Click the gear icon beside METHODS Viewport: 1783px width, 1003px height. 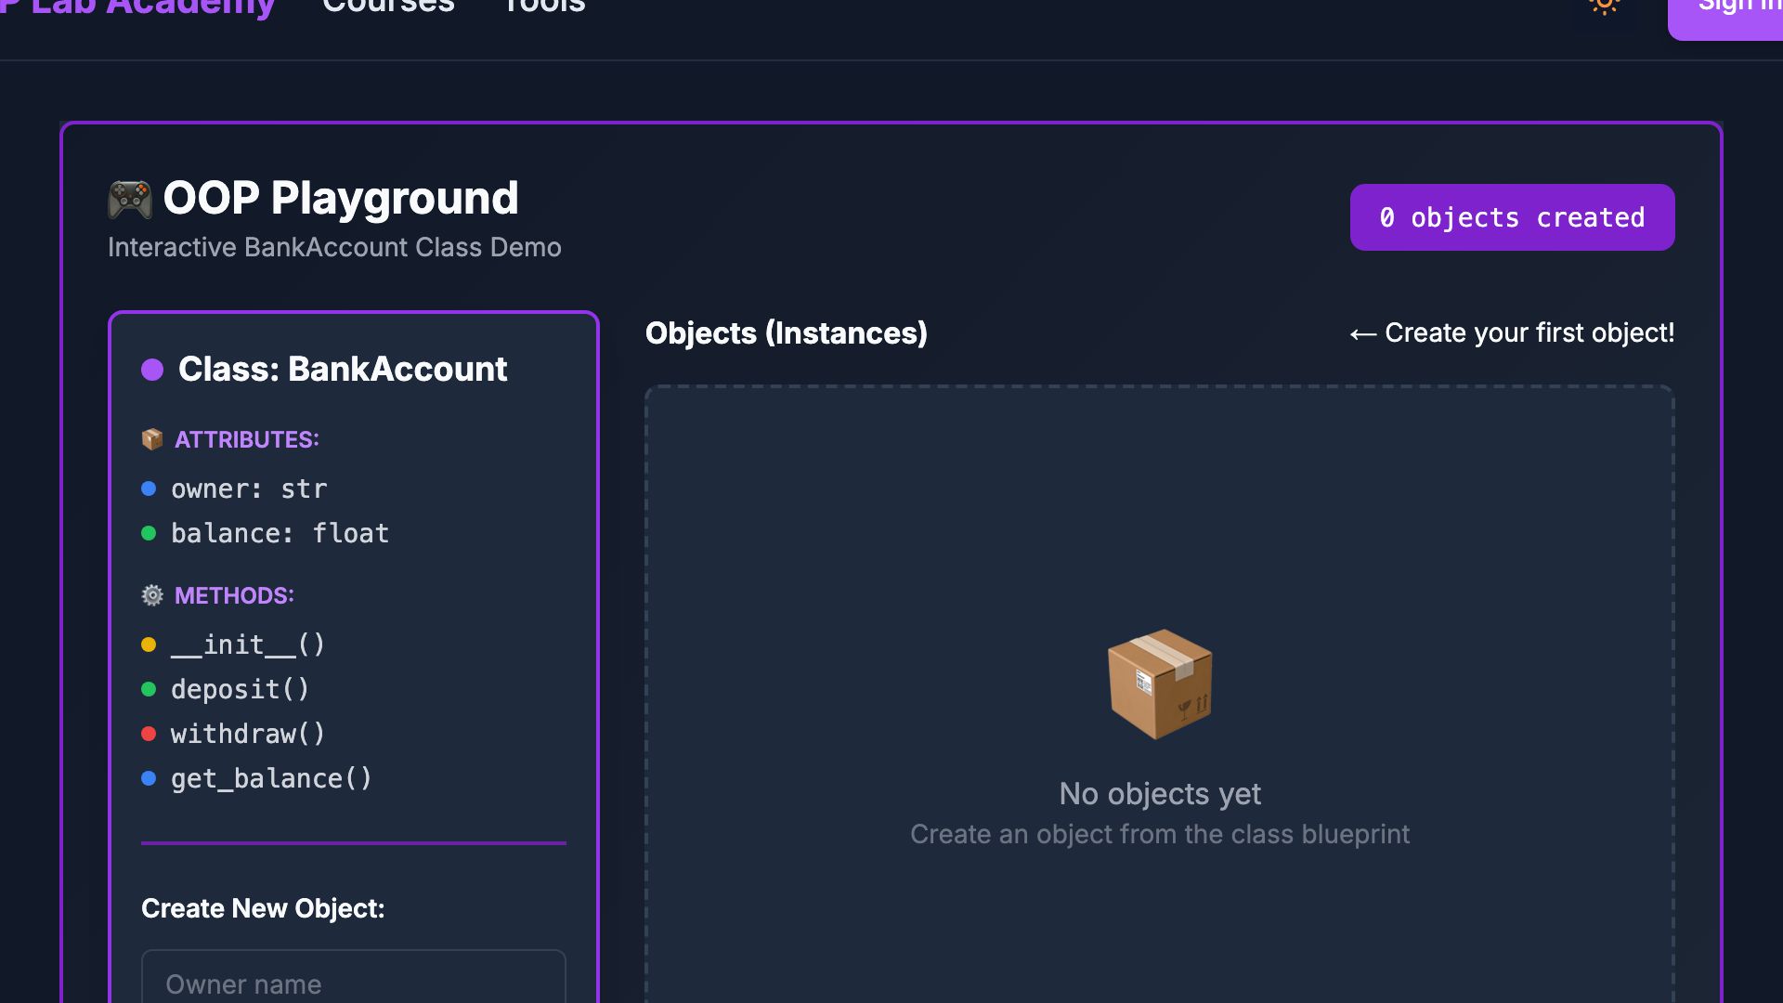(x=152, y=595)
